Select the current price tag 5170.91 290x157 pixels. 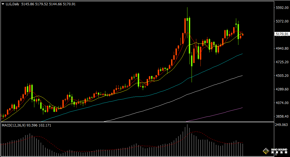point(282,34)
